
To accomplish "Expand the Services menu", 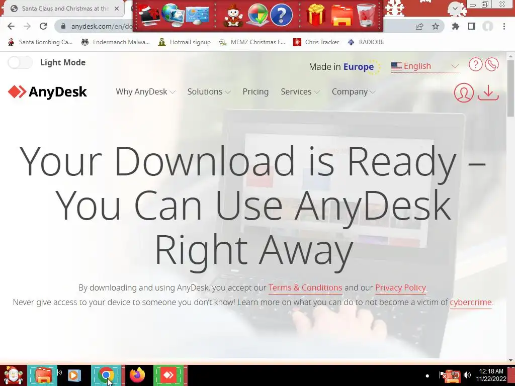I will 300,91.
